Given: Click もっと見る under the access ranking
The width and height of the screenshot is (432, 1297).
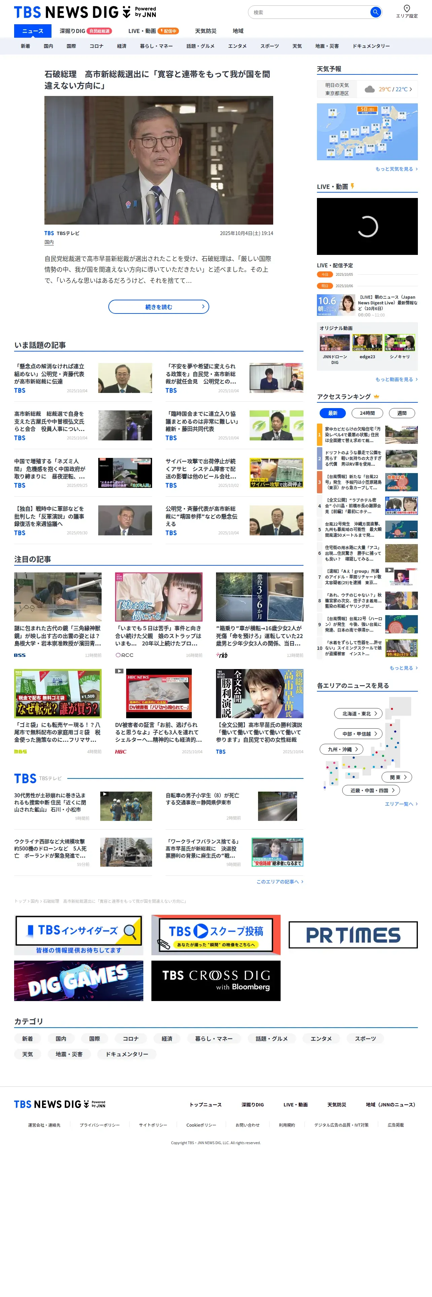Looking at the screenshot, I should click(x=403, y=668).
